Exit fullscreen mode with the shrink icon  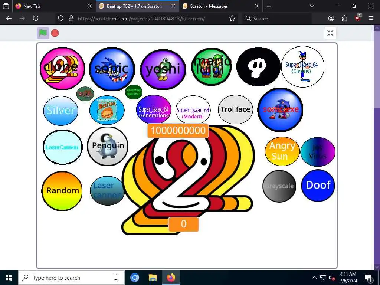tap(330, 33)
